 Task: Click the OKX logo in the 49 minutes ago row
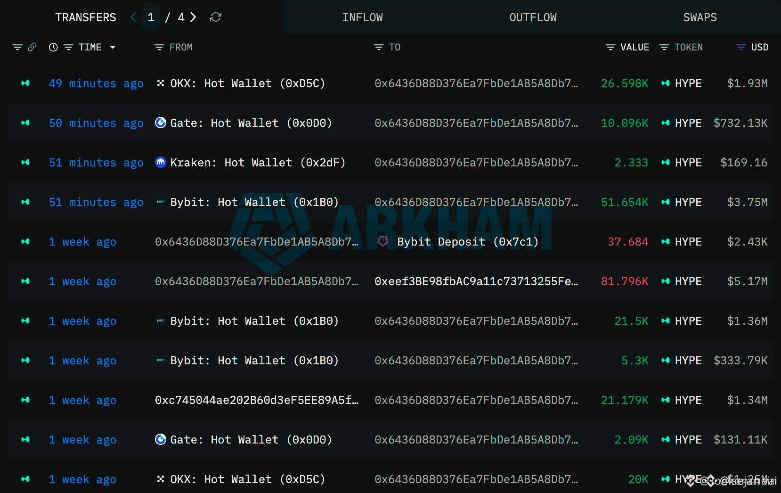[161, 83]
